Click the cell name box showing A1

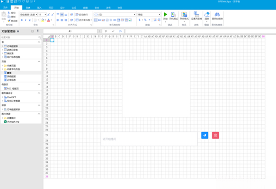click(70, 31)
